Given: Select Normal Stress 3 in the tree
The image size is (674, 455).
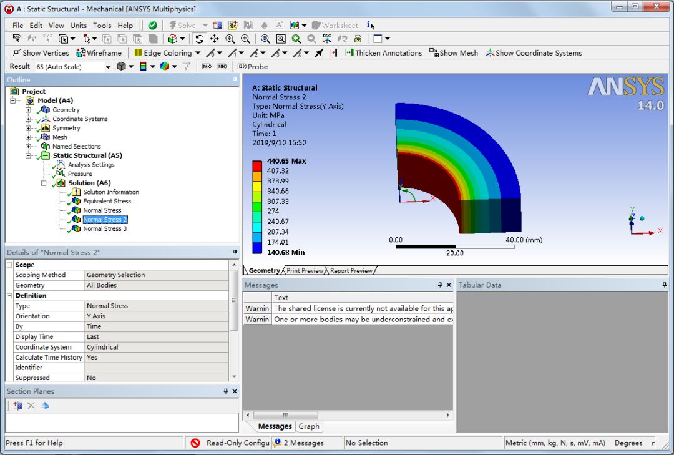Looking at the screenshot, I should tap(105, 229).
